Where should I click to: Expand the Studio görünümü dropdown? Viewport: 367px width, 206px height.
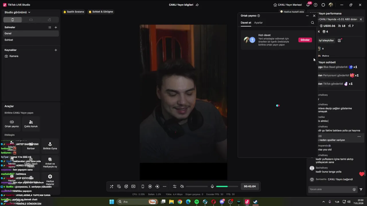(x=17, y=12)
